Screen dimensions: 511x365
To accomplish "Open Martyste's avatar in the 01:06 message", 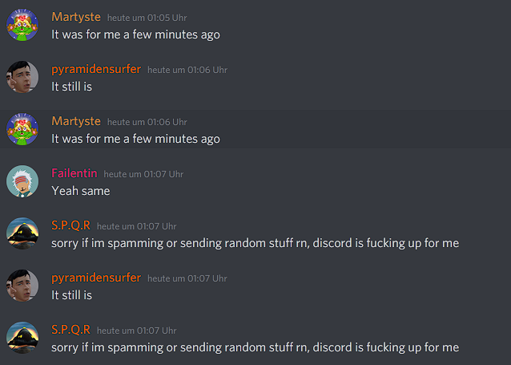I will pos(22,129).
